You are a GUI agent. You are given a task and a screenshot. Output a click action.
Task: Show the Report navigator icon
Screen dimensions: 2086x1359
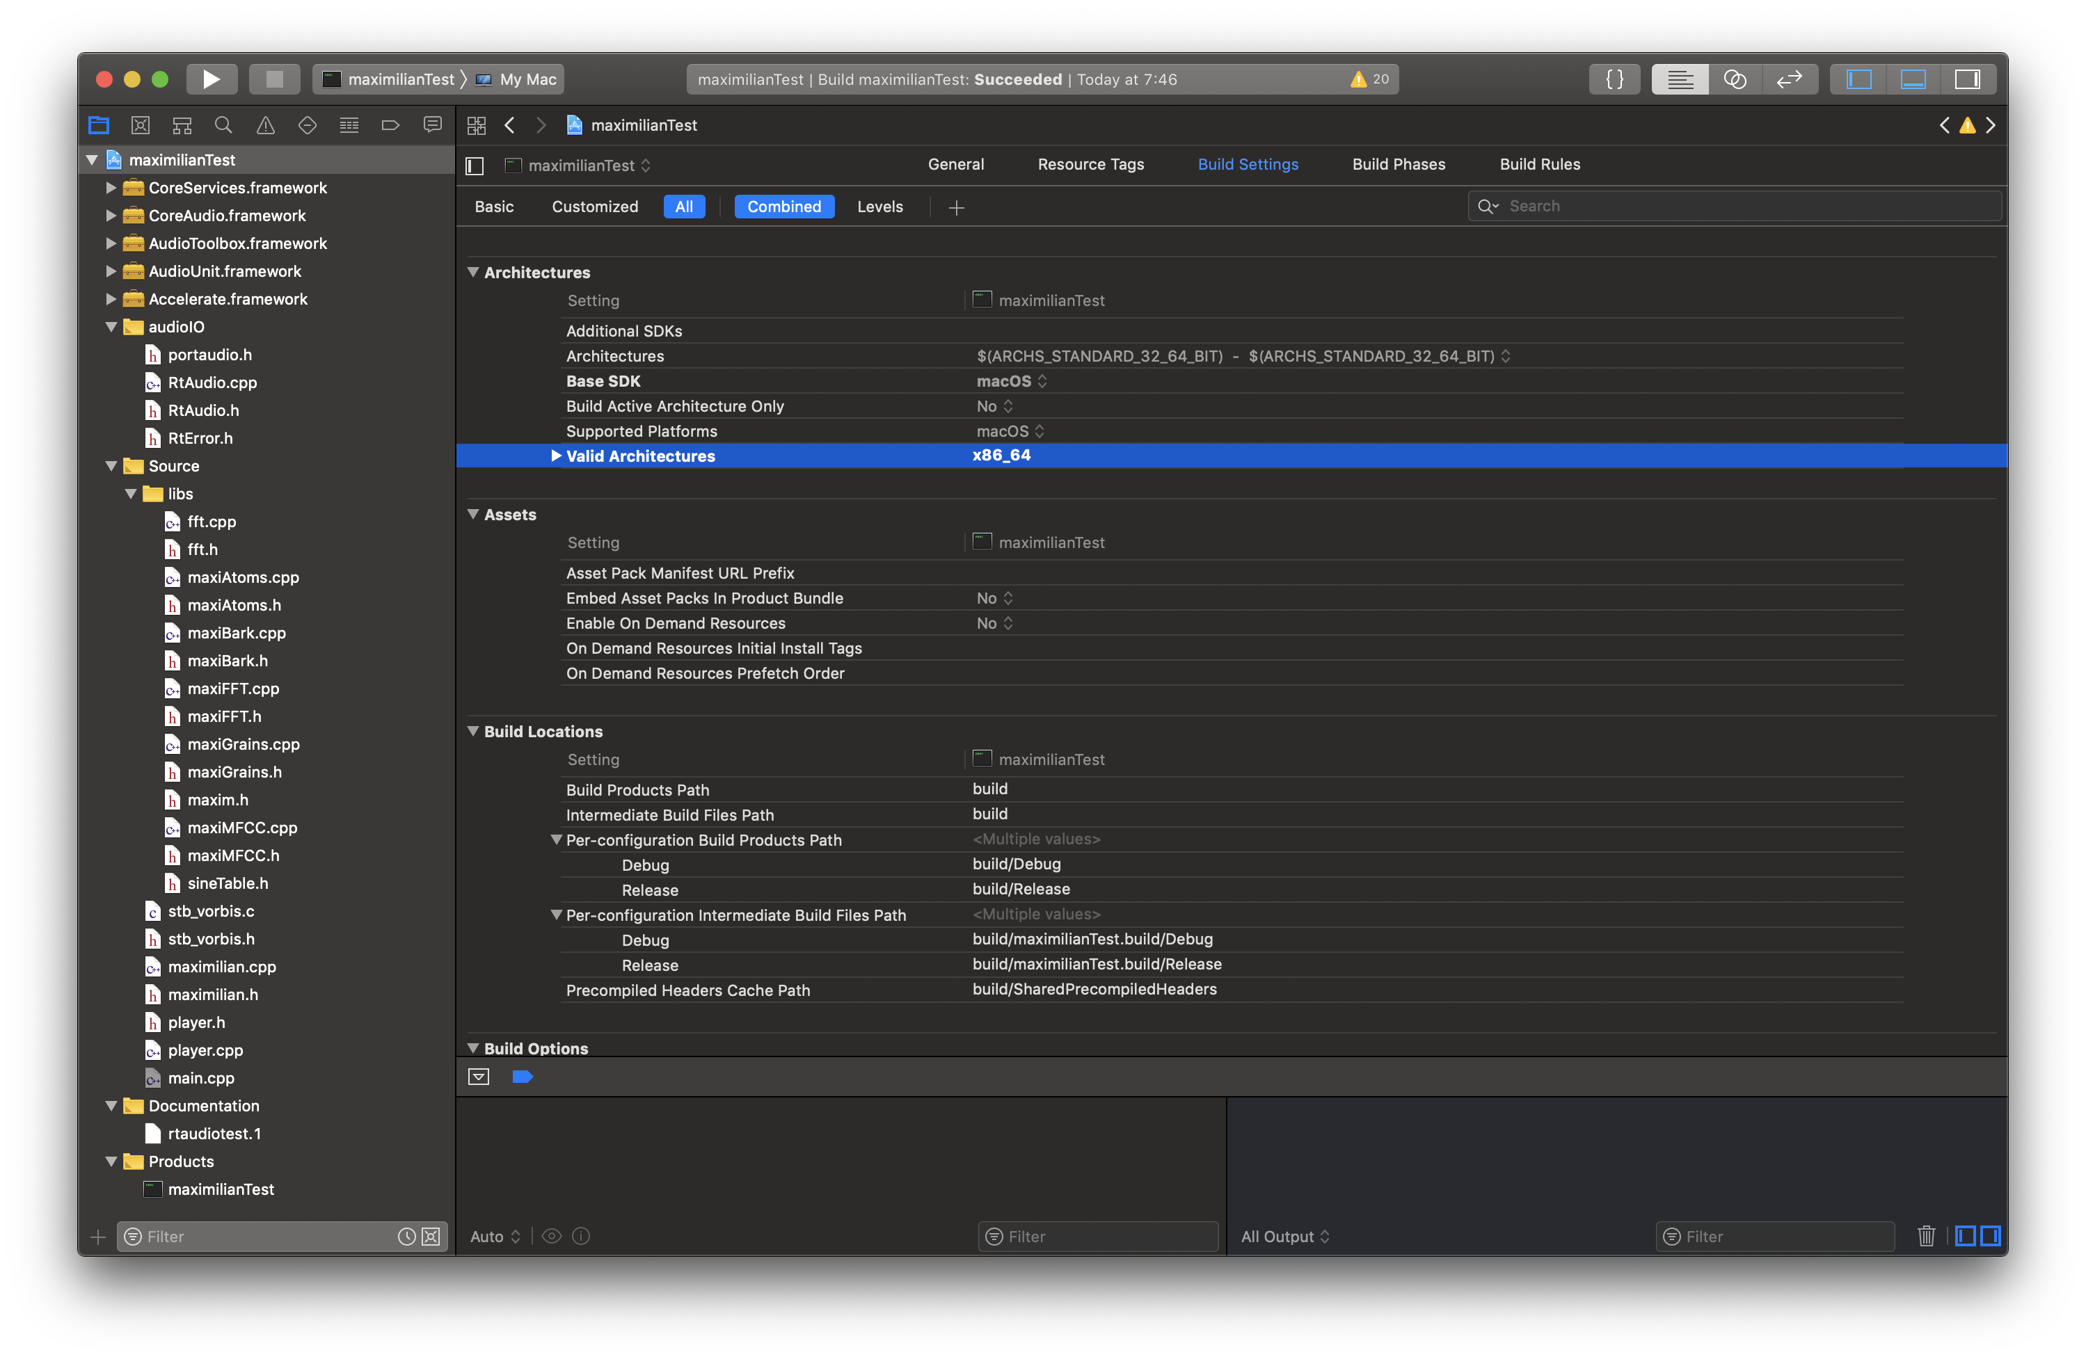tap(432, 125)
